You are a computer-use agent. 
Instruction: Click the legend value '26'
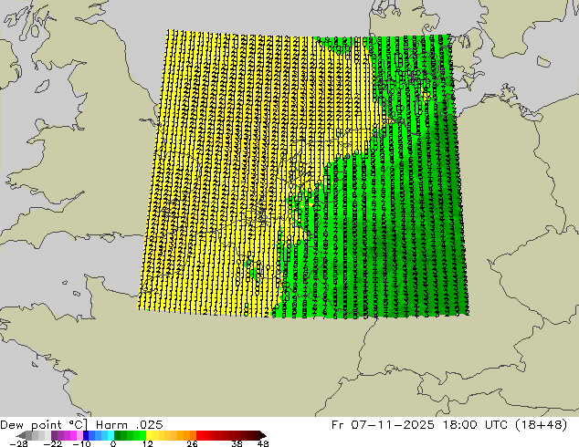click(192, 443)
